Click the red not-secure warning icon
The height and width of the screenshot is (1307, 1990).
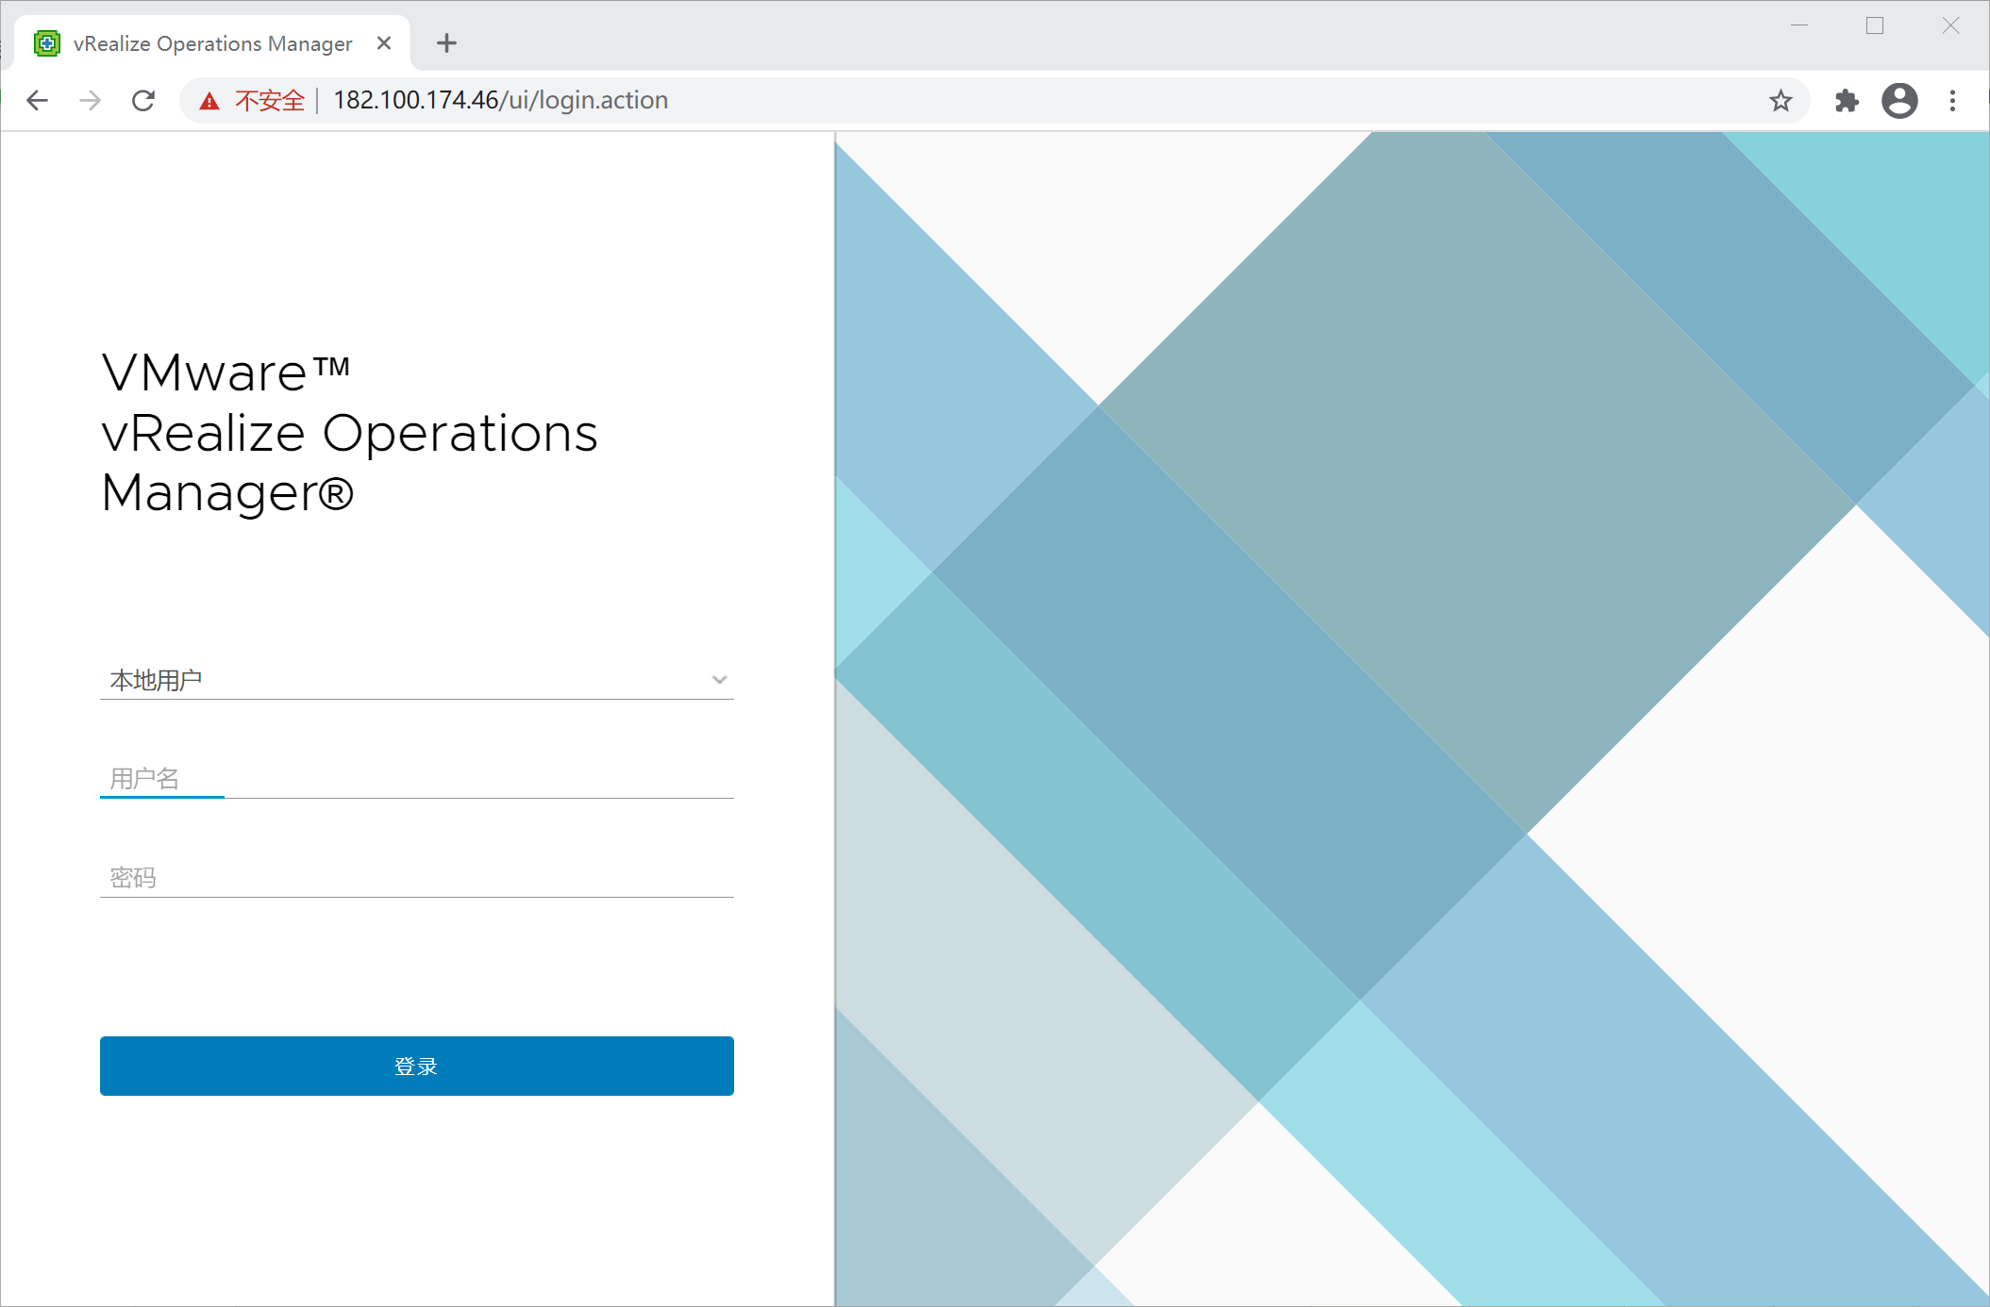[209, 101]
